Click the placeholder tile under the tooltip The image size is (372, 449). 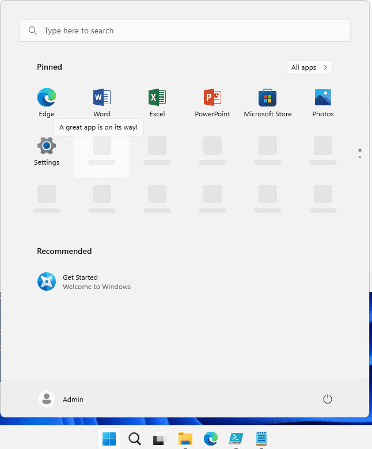[102, 157]
